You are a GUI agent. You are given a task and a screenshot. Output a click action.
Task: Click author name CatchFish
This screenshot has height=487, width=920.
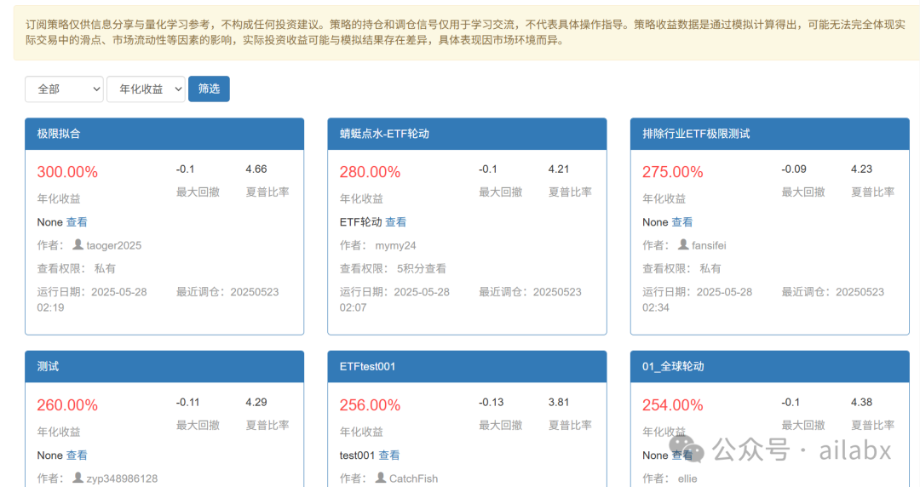(414, 478)
